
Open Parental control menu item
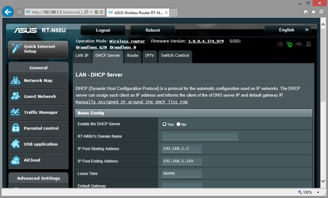(38, 128)
